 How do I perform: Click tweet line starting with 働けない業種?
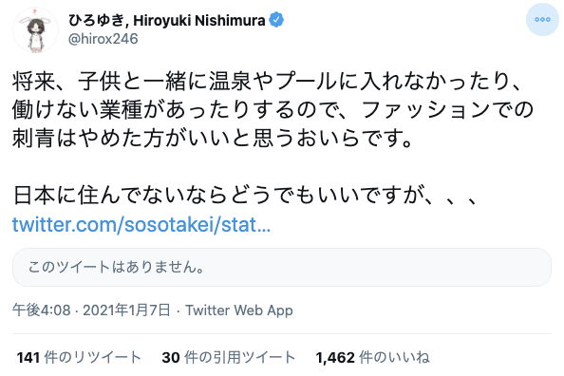click(273, 110)
